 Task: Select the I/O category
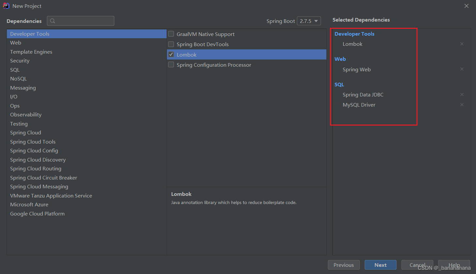87,97
